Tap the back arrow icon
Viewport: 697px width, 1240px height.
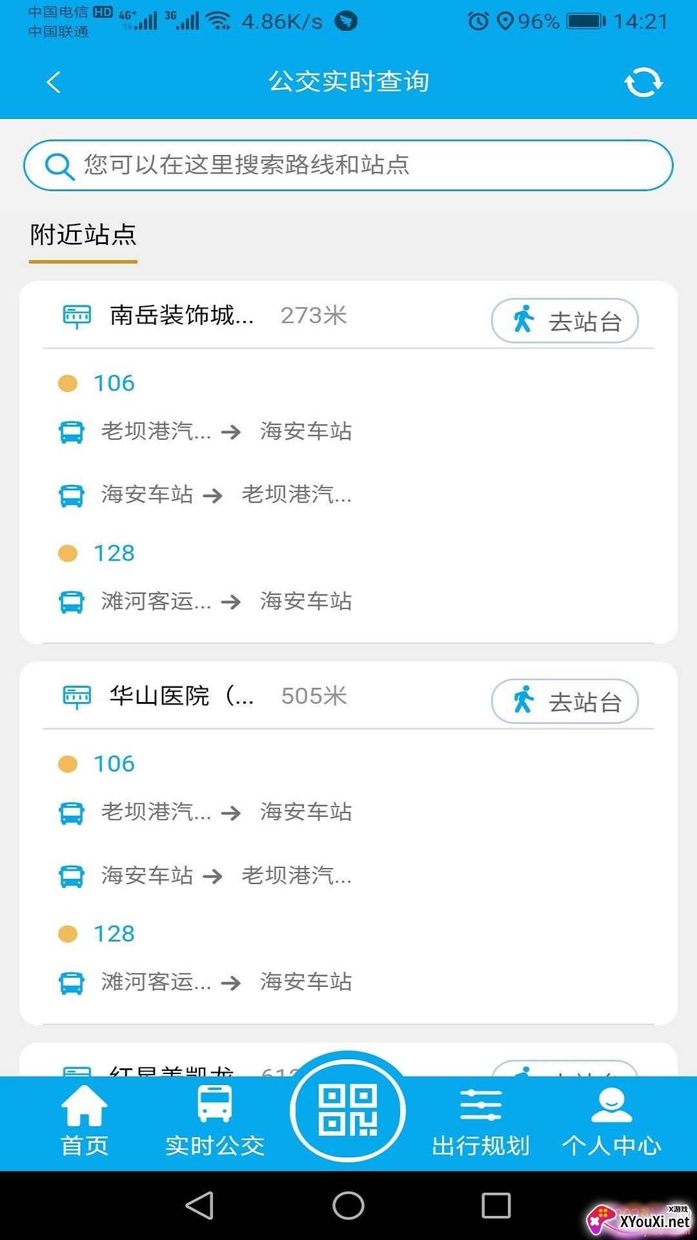54,82
